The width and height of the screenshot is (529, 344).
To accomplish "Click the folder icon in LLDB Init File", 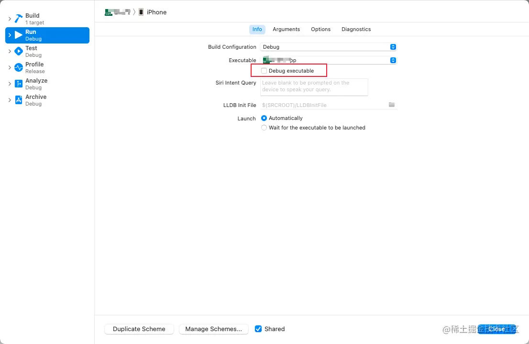I will pos(391,105).
